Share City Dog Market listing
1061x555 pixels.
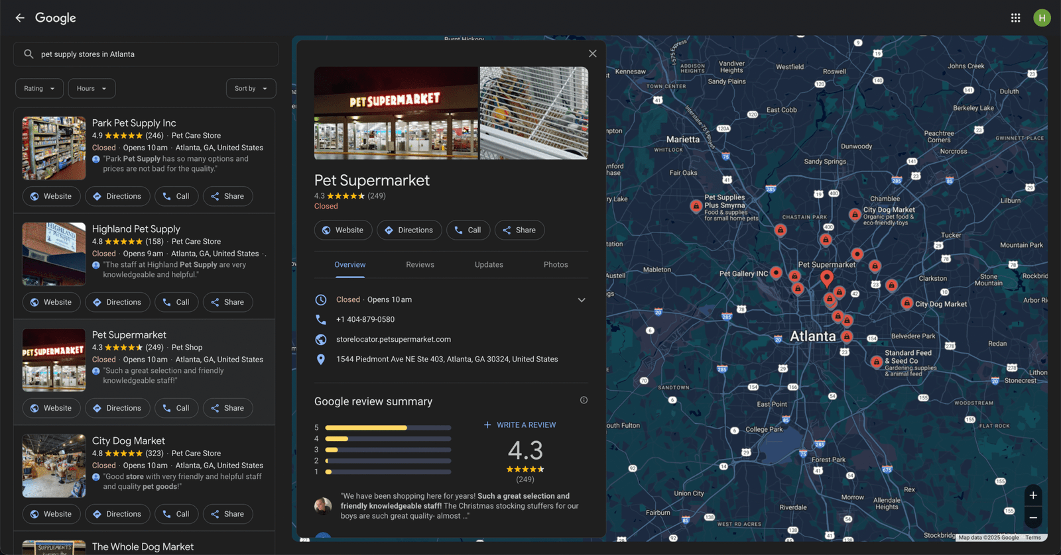(x=227, y=515)
